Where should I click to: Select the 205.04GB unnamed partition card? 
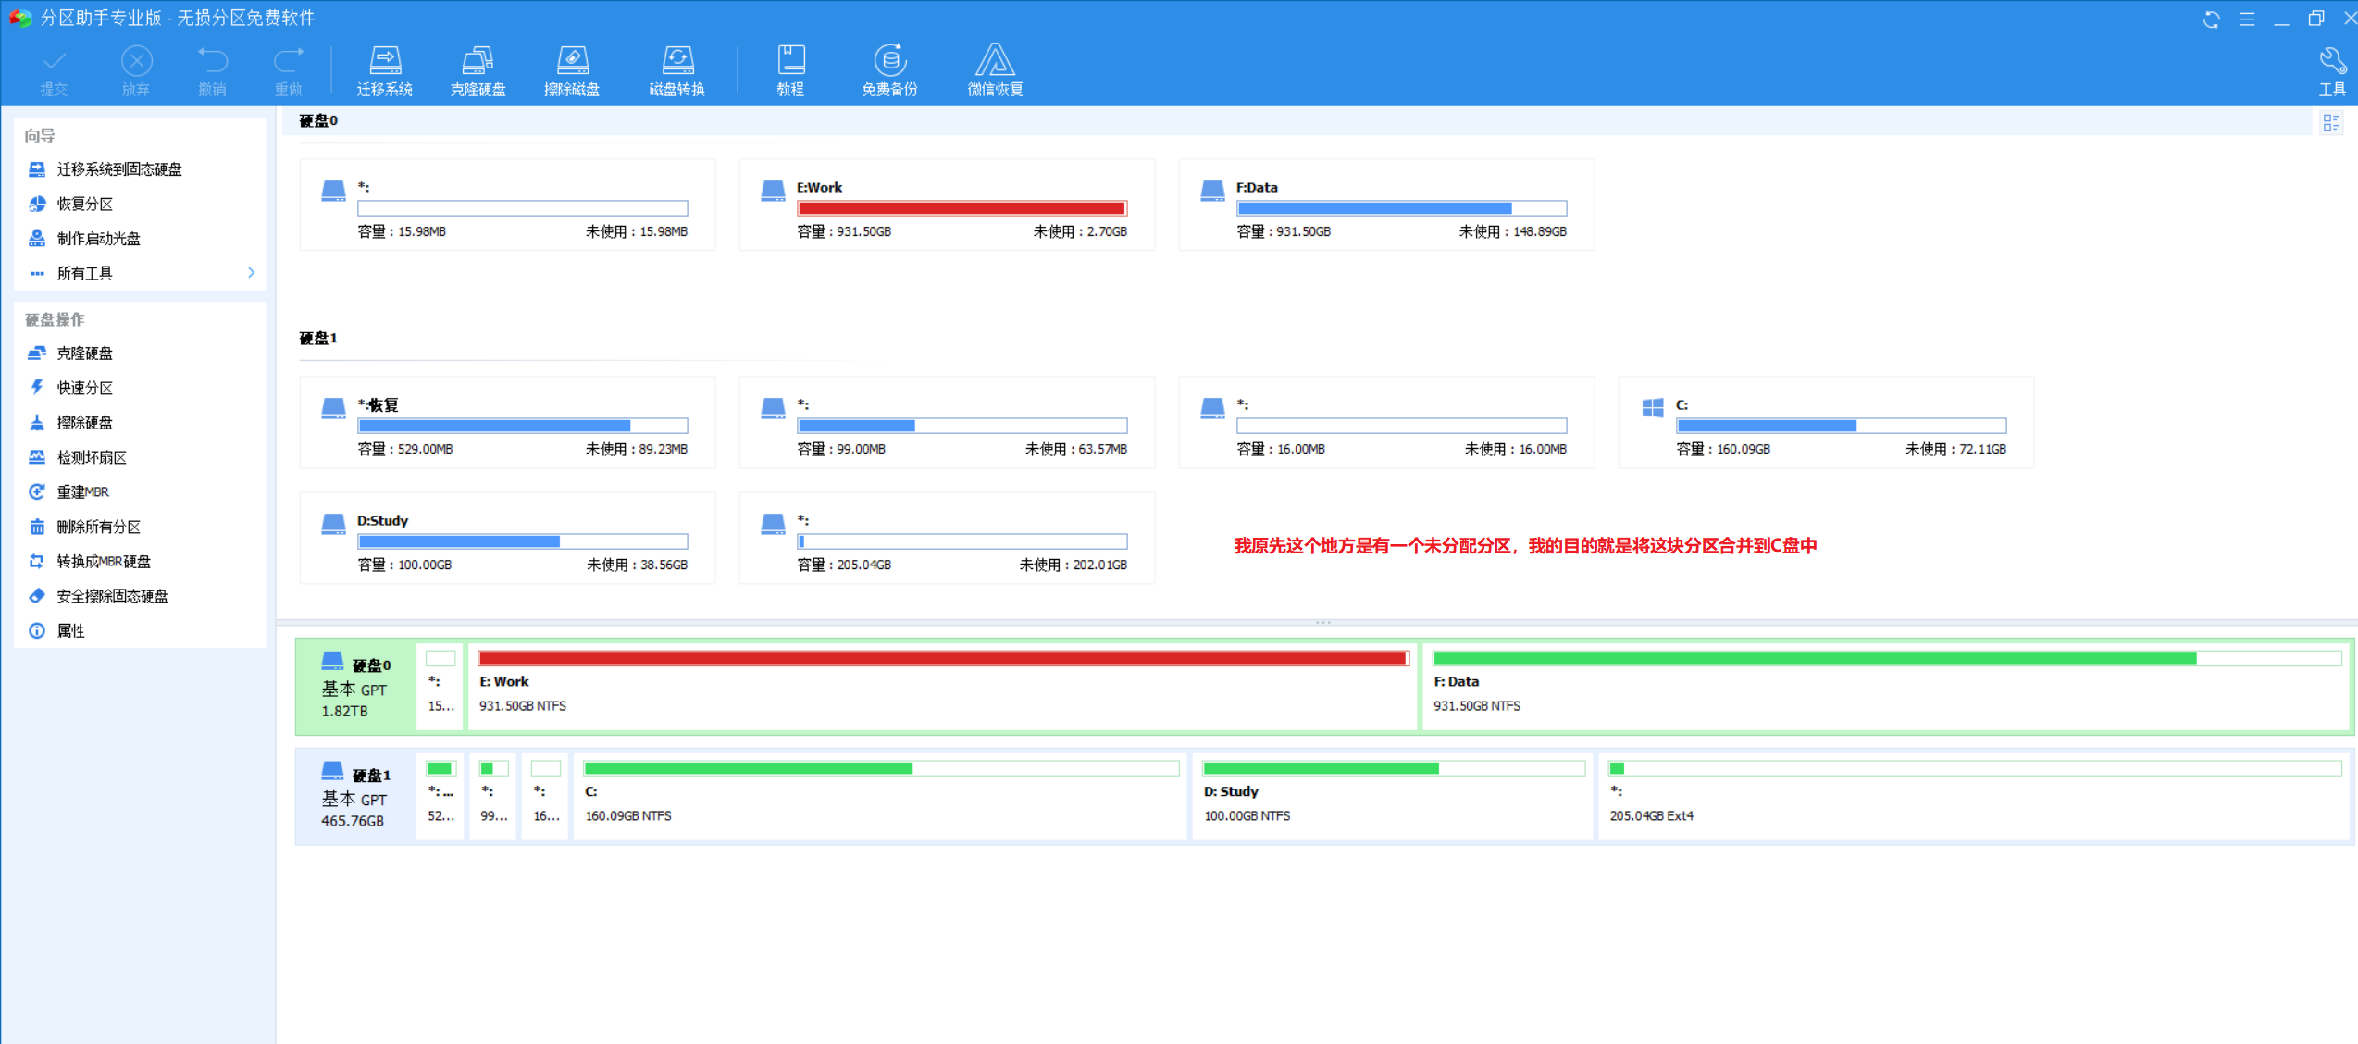[x=947, y=539]
